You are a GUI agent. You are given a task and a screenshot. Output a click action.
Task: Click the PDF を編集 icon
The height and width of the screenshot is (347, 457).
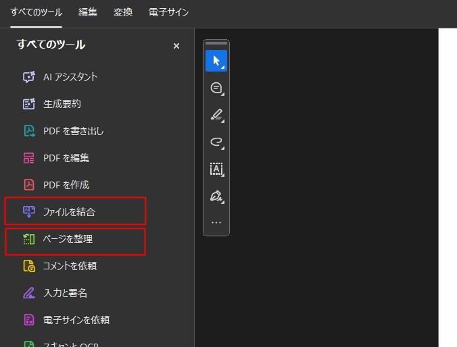pyautogui.click(x=29, y=158)
